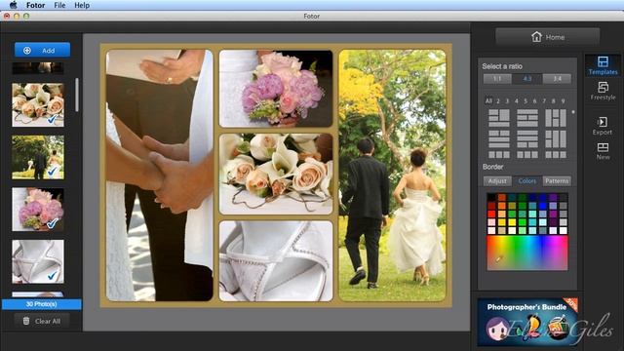The height and width of the screenshot is (351, 624).
Task: Select the 3:4 ratio
Action: click(557, 79)
